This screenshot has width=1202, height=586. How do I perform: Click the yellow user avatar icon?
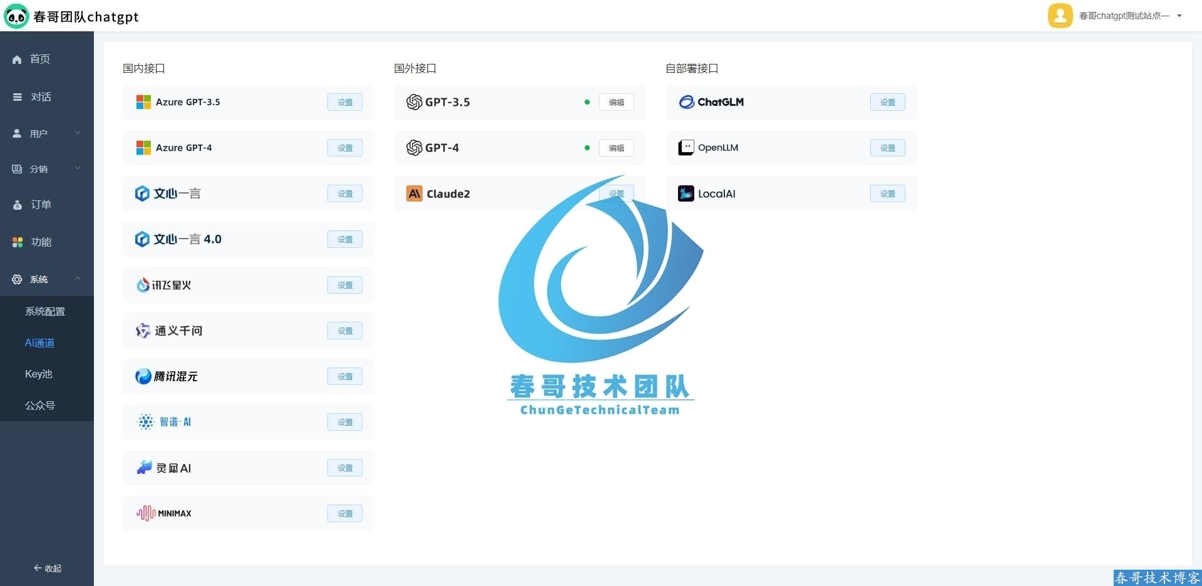pos(1060,16)
